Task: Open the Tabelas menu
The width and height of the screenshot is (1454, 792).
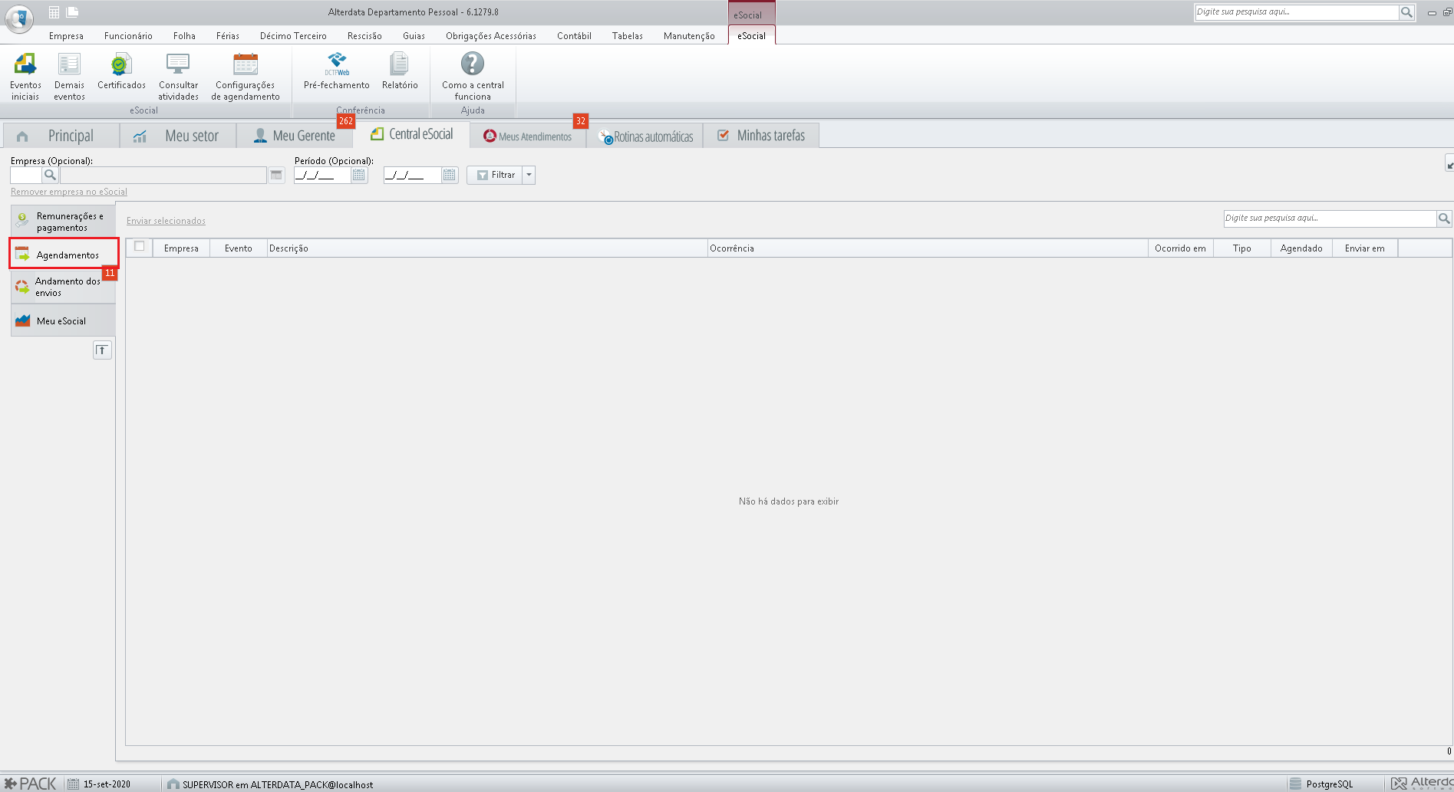Action: coord(628,36)
